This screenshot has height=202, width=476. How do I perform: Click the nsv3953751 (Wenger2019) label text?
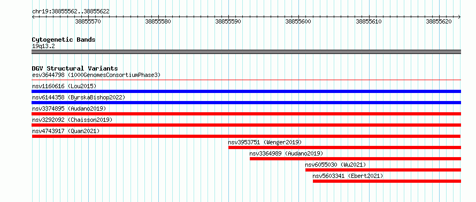(x=265, y=142)
